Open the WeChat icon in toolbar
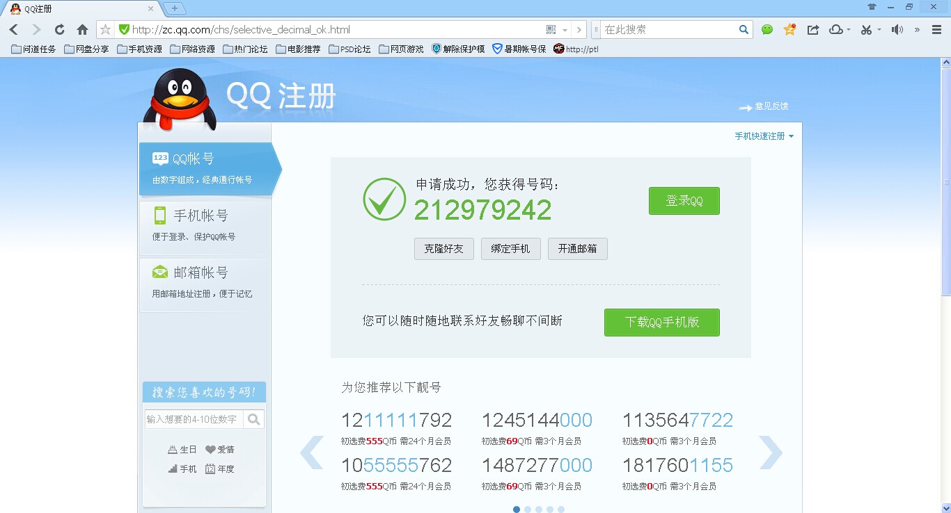This screenshot has width=951, height=513. (x=767, y=29)
